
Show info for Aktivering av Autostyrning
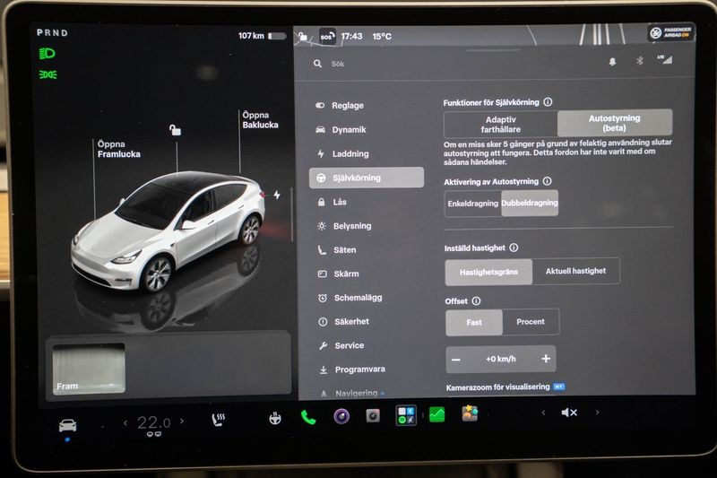click(547, 181)
